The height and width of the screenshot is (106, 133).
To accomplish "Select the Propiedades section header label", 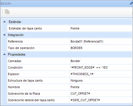I will click(x=17, y=54).
